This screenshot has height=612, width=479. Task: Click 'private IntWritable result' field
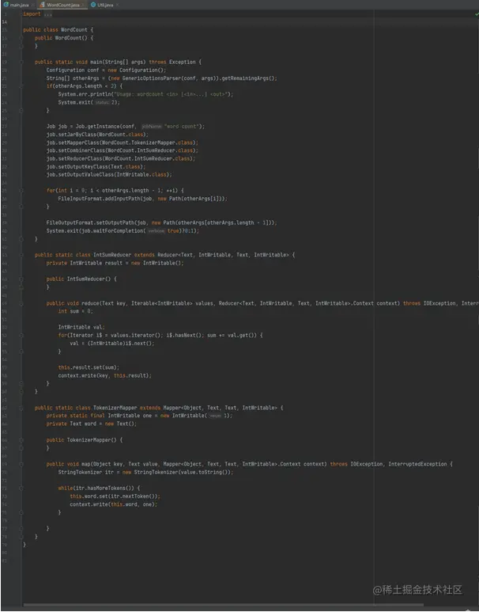[x=85, y=263]
